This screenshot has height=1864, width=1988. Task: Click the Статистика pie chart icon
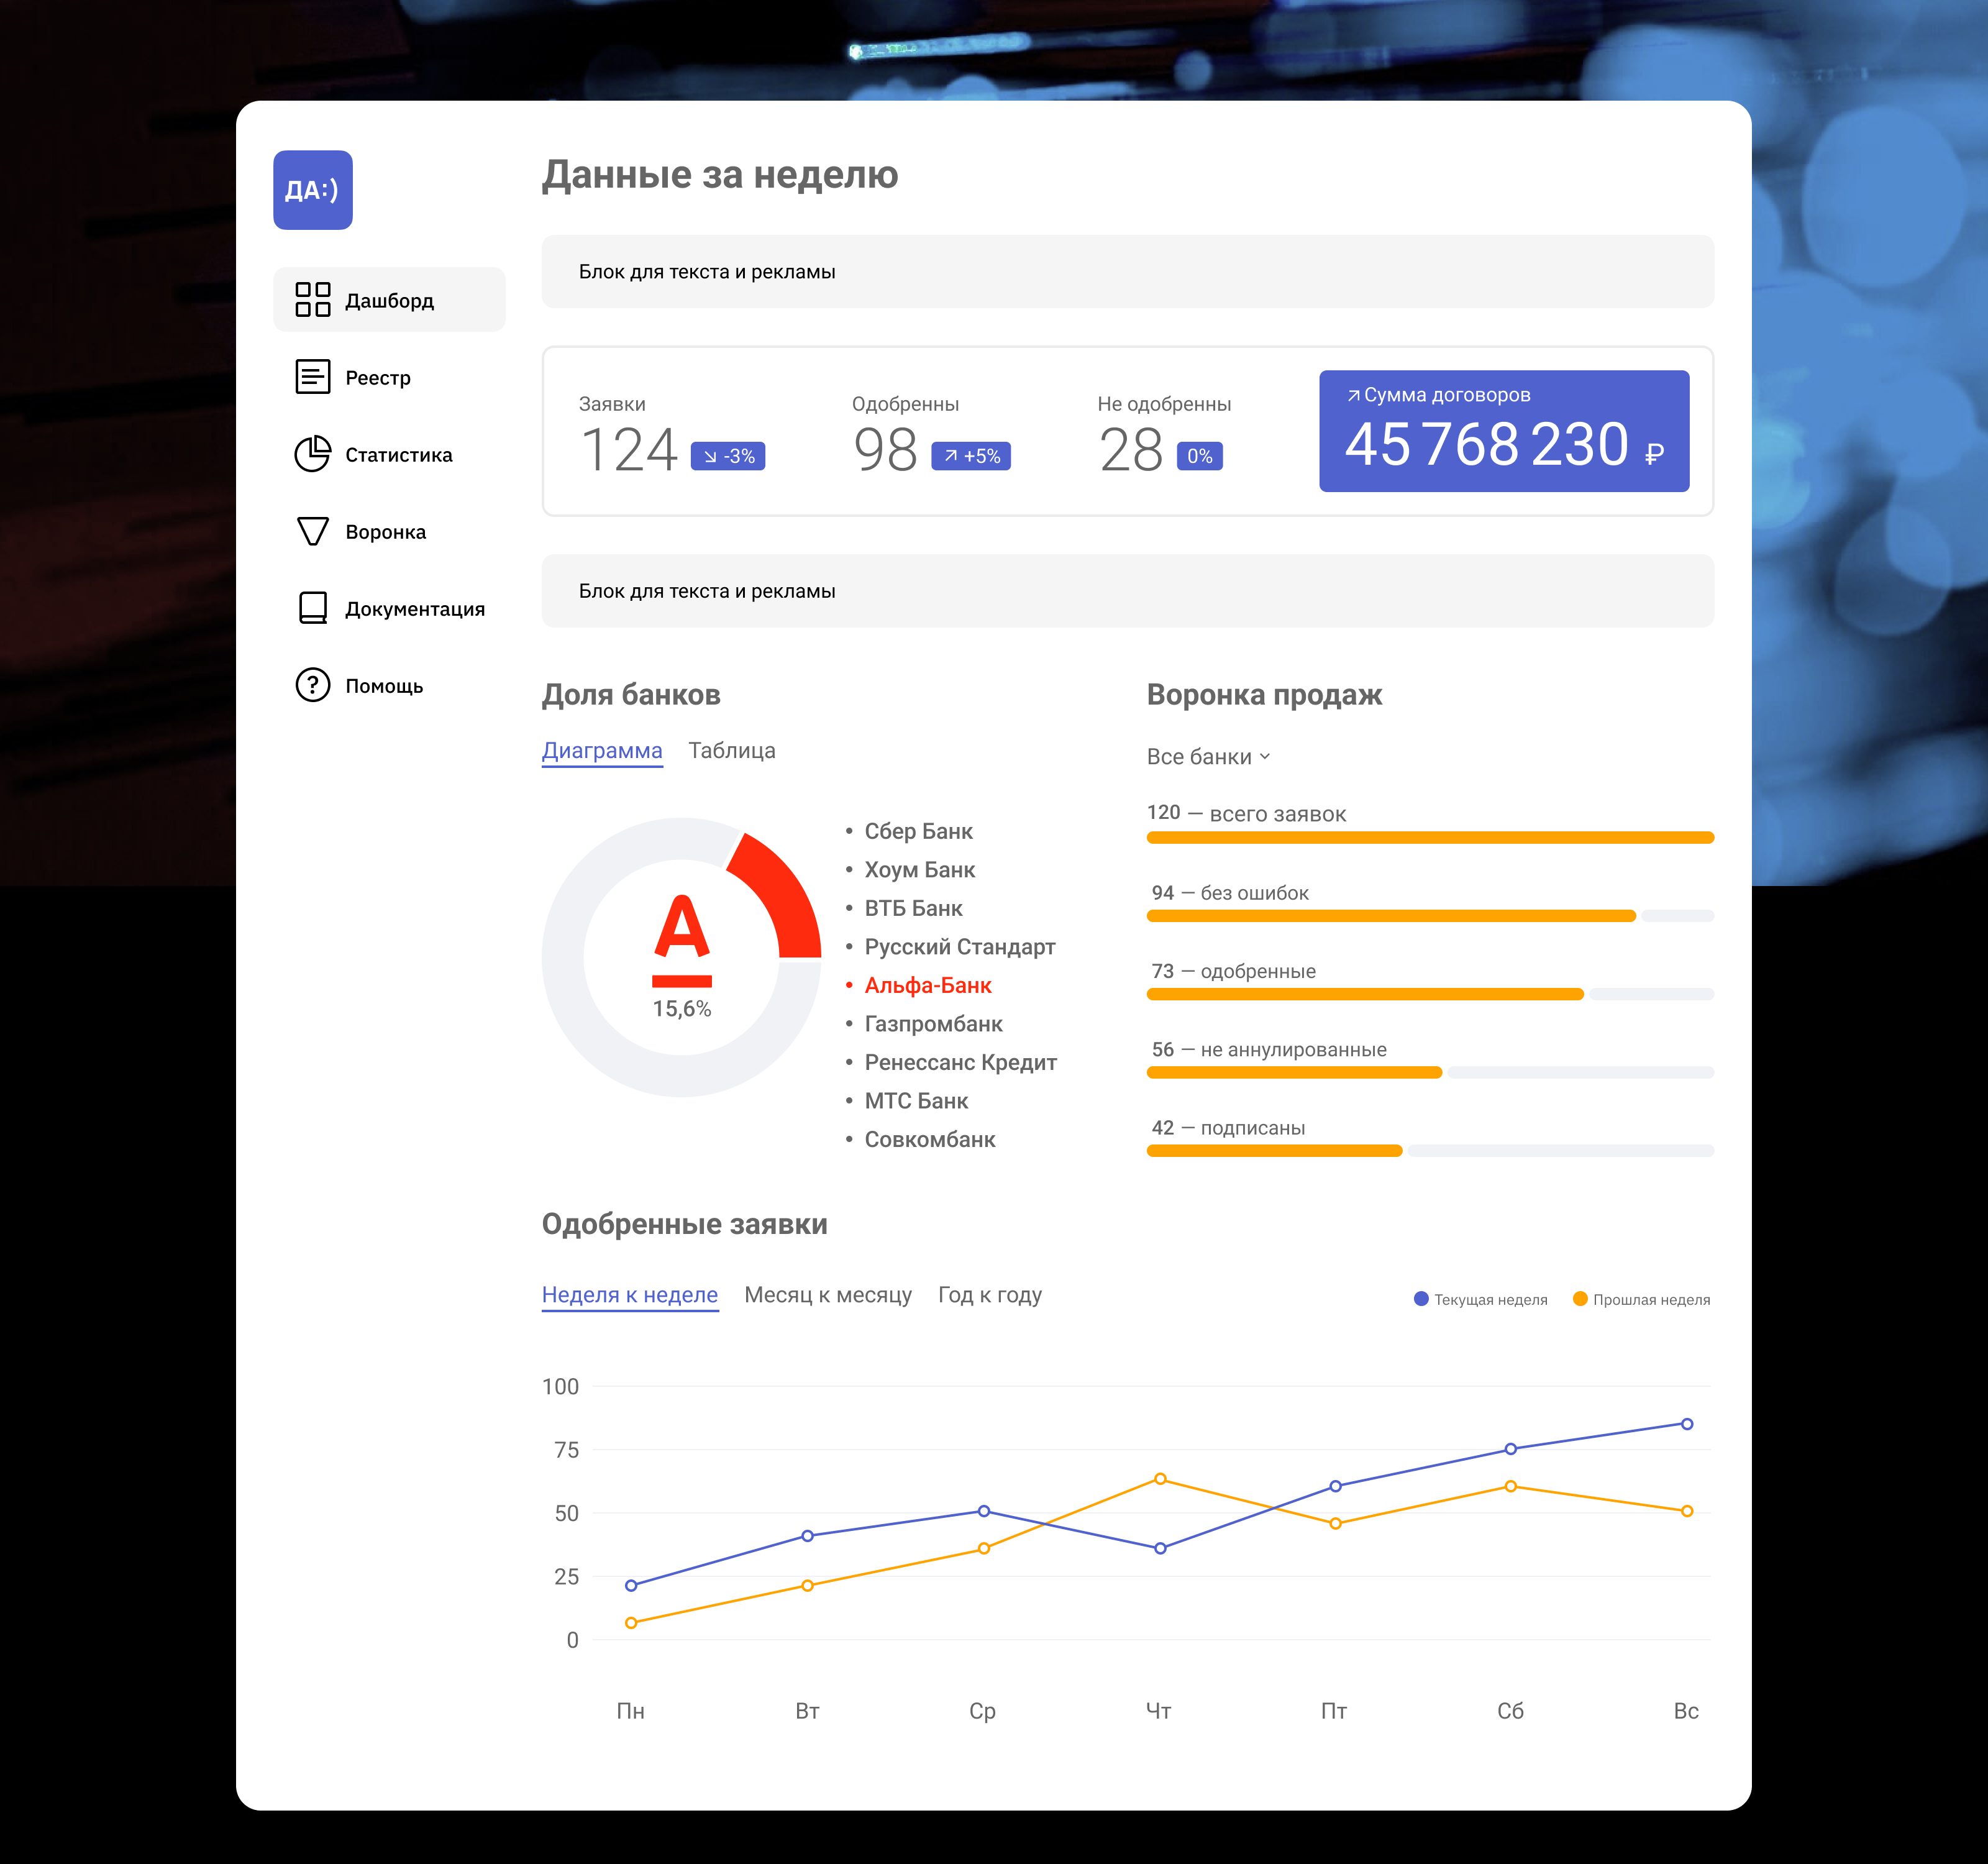coord(312,454)
